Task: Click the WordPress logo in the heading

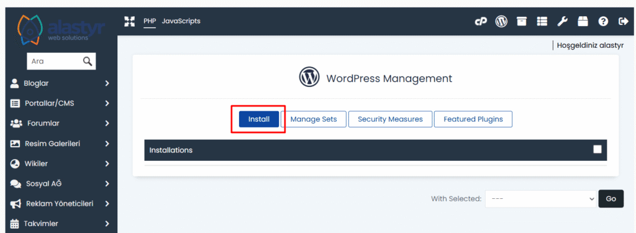Action: pyautogui.click(x=309, y=76)
